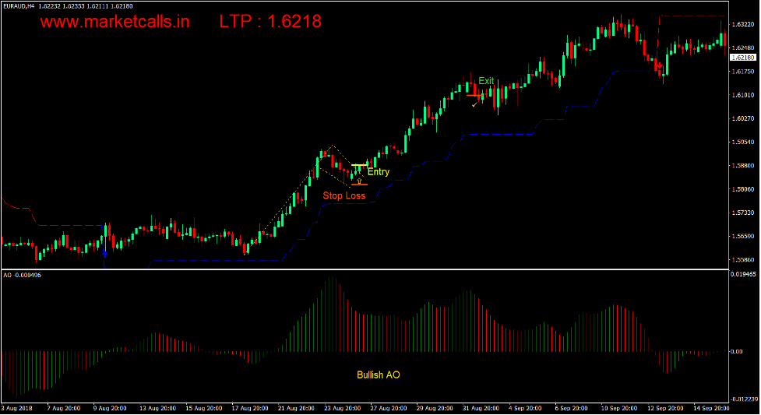Select the orange Stop Loss text label
This screenshot has width=761, height=415.
tap(344, 196)
